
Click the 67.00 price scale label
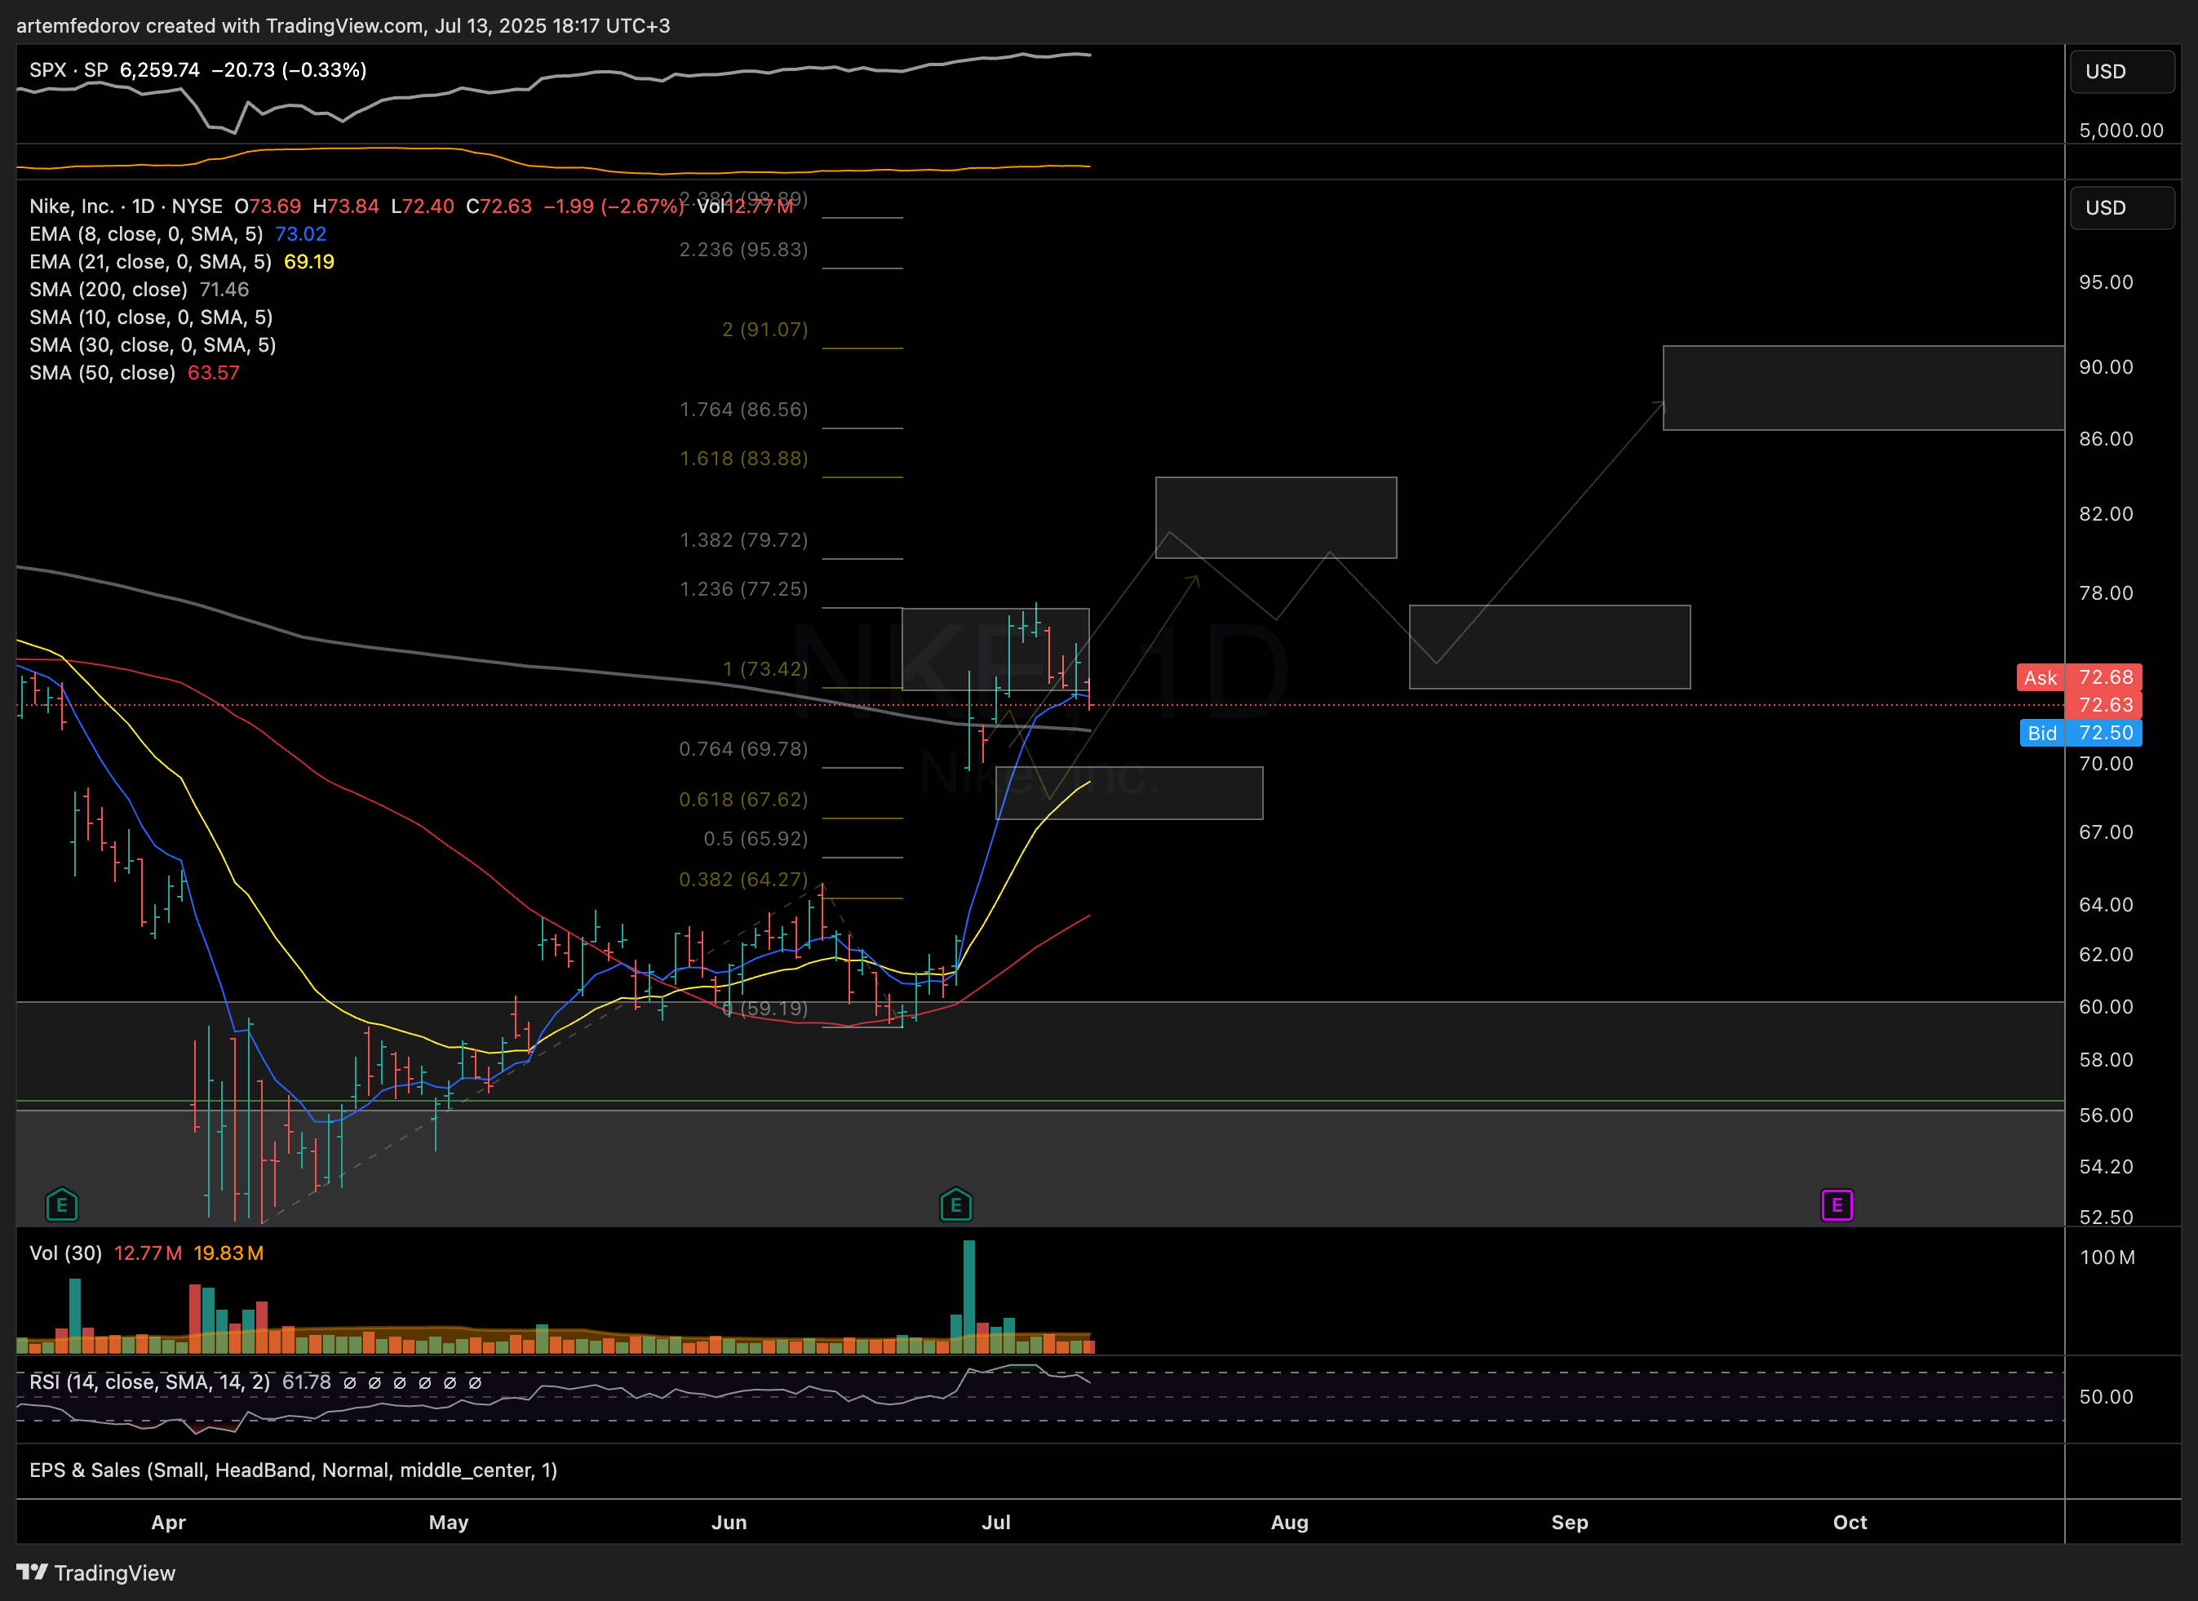coord(2106,832)
